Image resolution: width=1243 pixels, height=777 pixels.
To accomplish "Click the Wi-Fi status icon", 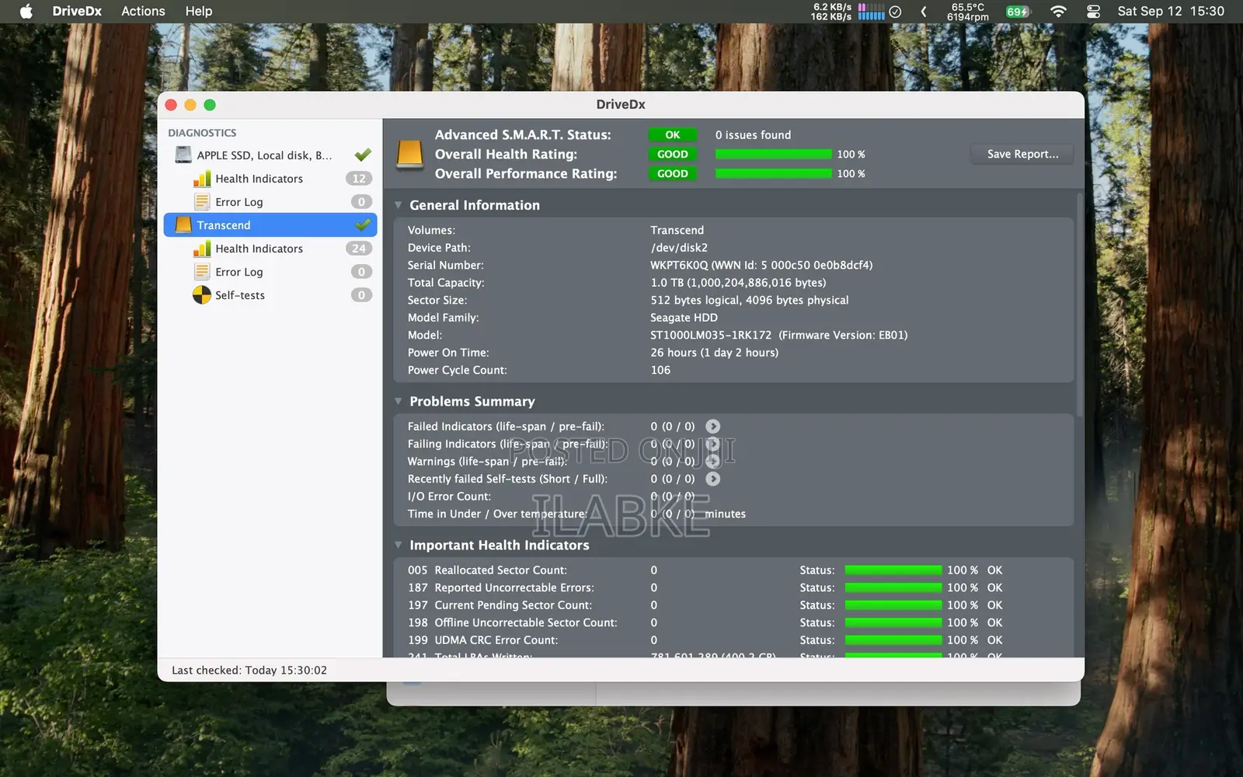I will tap(1058, 11).
